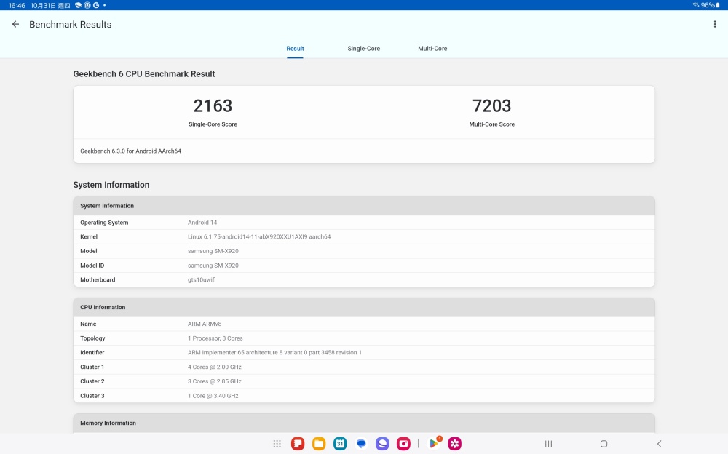Tap the Google G notification icon
This screenshot has height=454, width=728.
pyautogui.click(x=96, y=5)
